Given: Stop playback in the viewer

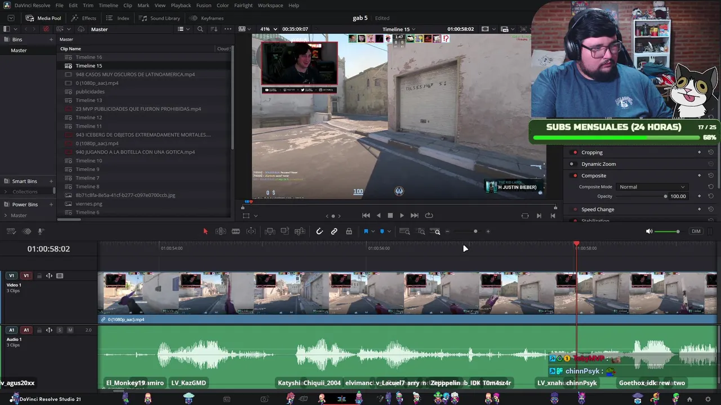Looking at the screenshot, I should click(x=390, y=215).
